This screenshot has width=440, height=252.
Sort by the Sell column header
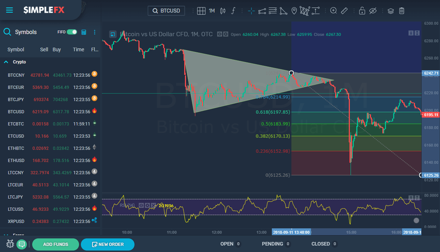44,49
